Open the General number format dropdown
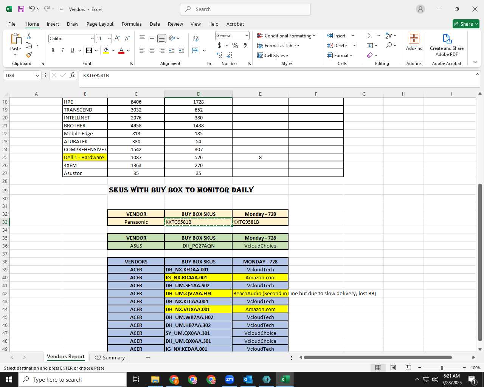484x387 pixels. point(247,36)
